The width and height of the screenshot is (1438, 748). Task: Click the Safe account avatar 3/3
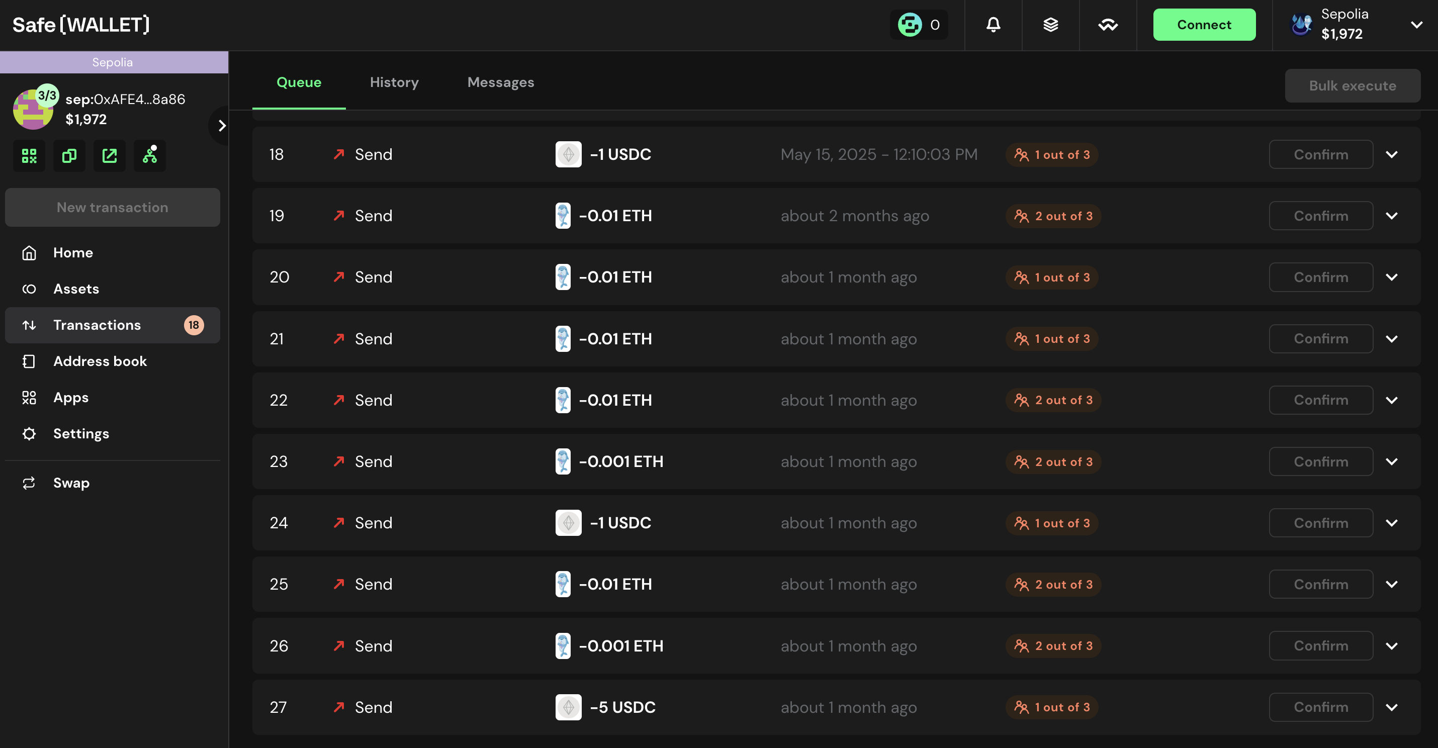pyautogui.click(x=34, y=110)
